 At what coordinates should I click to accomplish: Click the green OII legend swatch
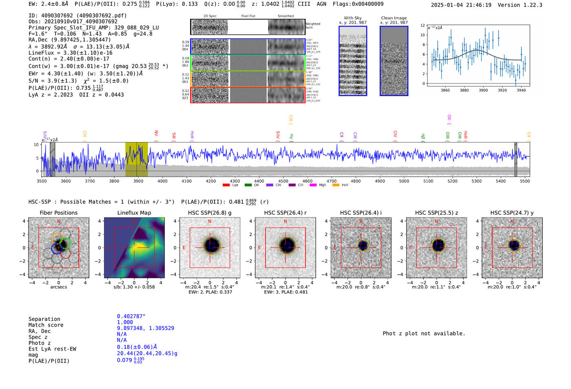(248, 185)
